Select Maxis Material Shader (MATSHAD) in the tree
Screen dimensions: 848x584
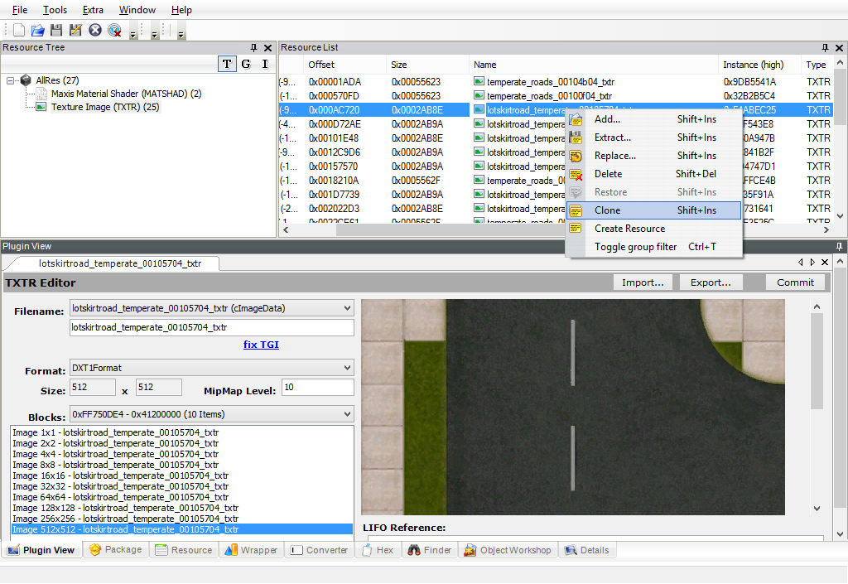(x=126, y=94)
